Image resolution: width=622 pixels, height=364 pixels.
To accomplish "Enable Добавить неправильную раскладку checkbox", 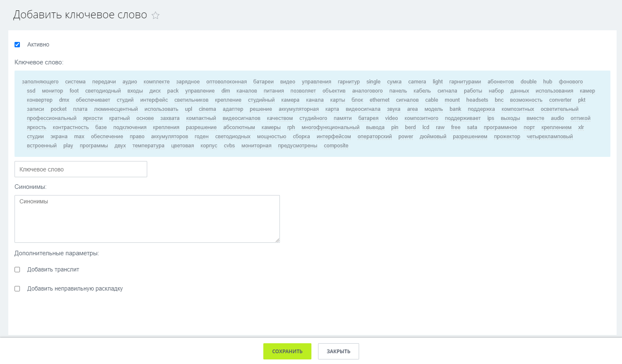I will [17, 288].
